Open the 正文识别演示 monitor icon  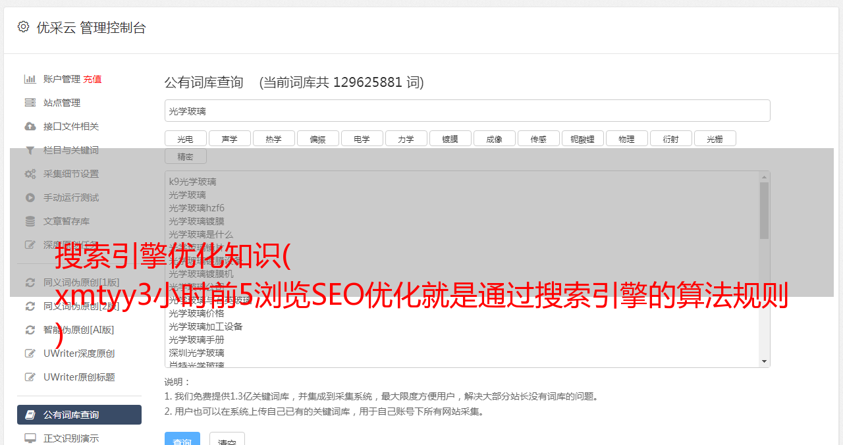pos(30,438)
